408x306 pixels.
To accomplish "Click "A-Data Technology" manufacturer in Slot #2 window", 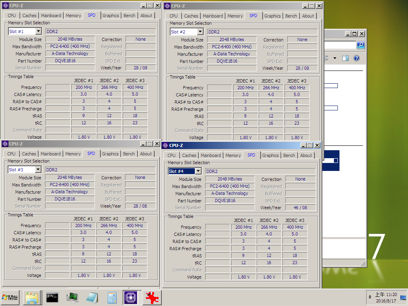I will click(x=231, y=54).
